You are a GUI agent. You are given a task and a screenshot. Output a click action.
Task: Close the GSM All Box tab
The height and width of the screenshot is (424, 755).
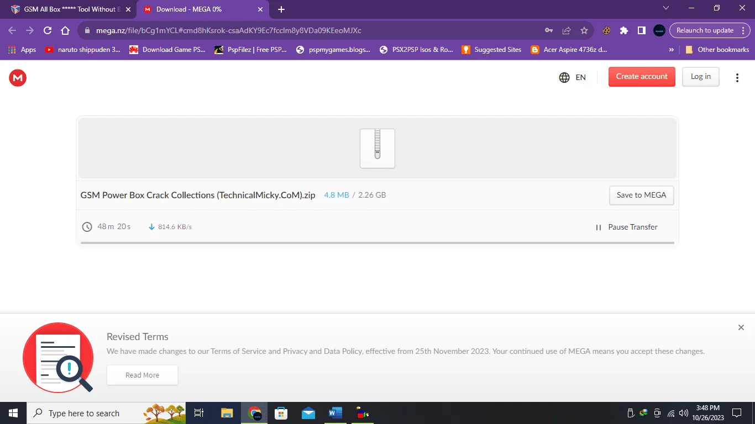point(128,9)
